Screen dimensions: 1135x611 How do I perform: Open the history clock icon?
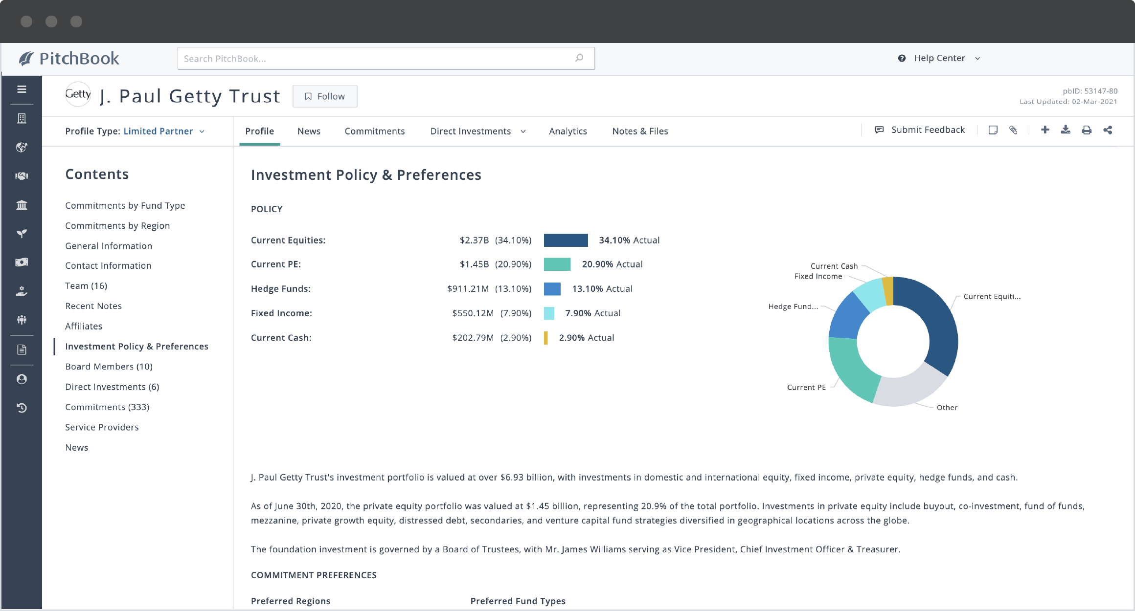pos(22,408)
